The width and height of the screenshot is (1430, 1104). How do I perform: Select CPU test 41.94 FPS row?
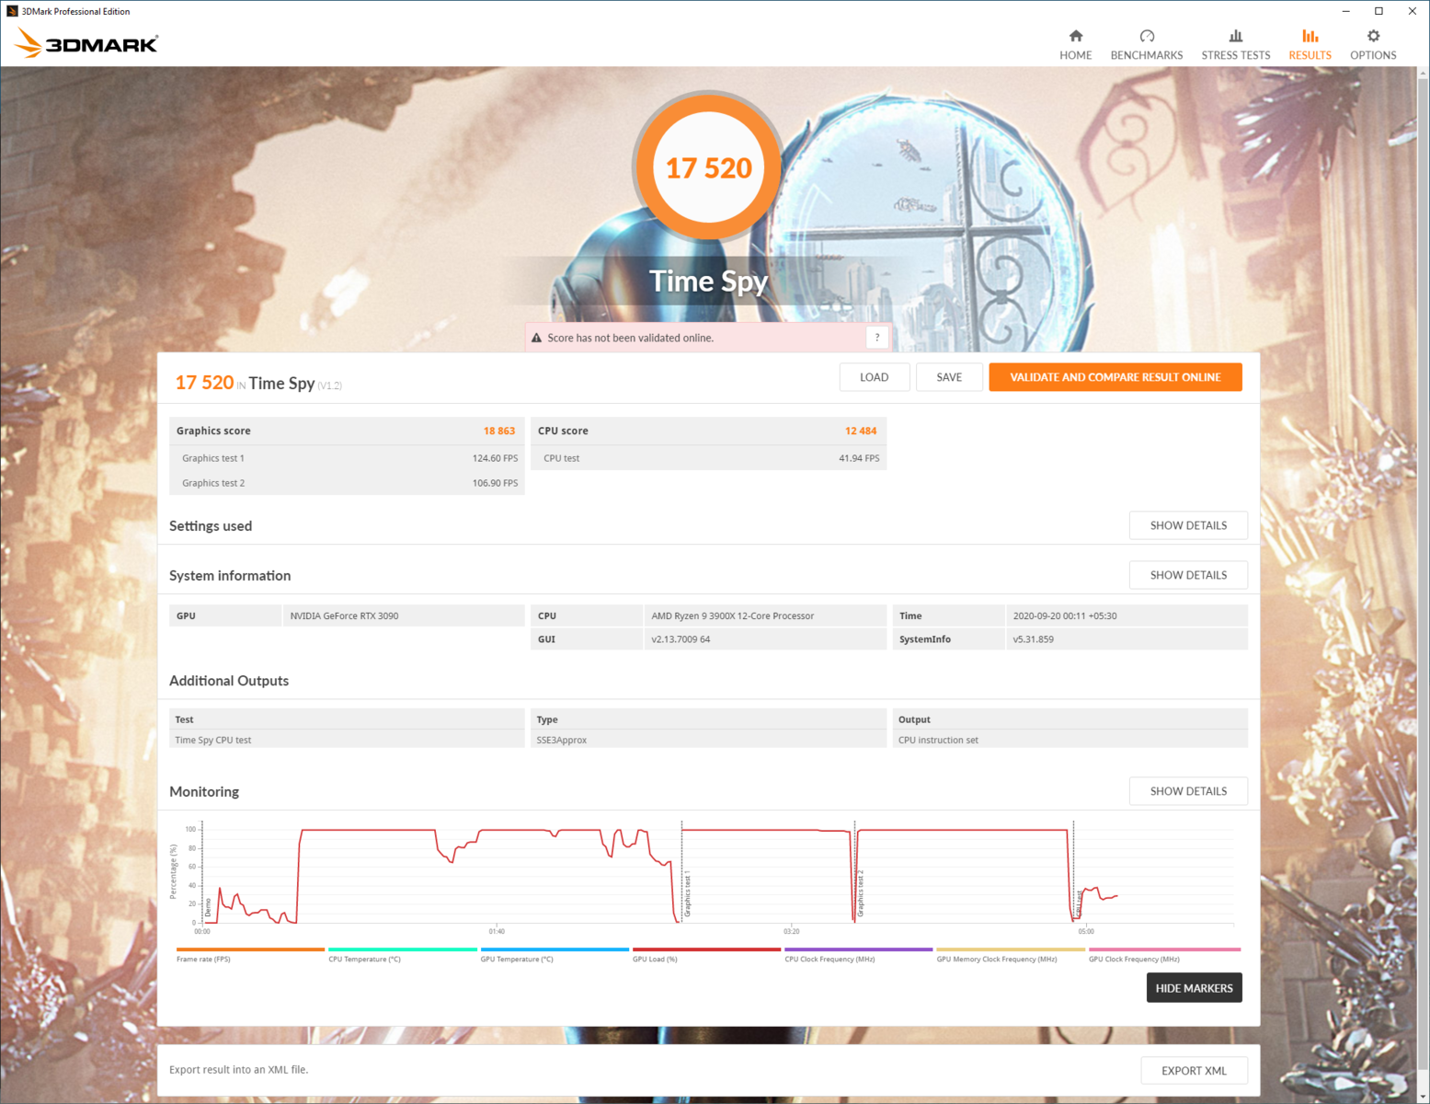point(708,458)
